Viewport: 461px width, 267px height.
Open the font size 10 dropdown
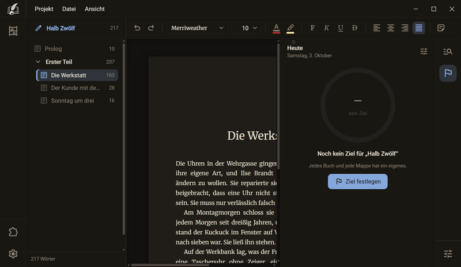246,28
